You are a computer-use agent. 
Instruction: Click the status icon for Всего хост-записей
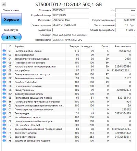click(x=4, y=133)
